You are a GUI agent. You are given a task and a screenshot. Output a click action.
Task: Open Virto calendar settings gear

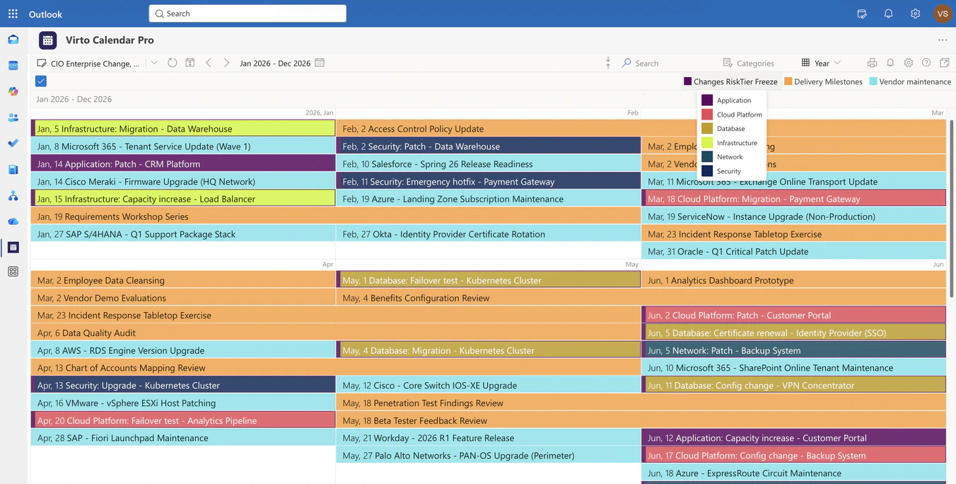click(909, 63)
